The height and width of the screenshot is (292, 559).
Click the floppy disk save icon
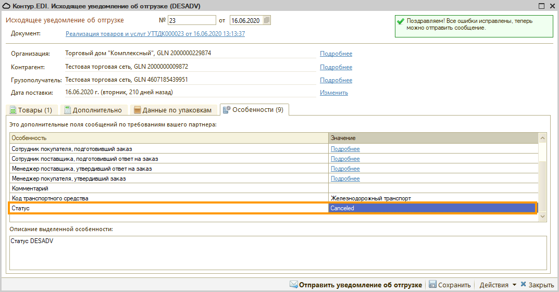click(432, 285)
